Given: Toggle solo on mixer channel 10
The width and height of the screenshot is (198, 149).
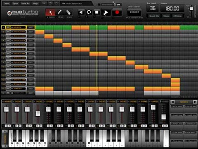Looking at the screenshot, I should [101, 126].
